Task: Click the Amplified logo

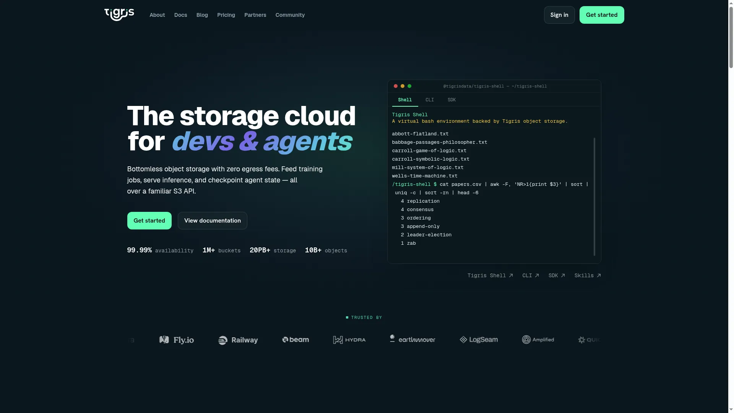Action: tap(538, 340)
